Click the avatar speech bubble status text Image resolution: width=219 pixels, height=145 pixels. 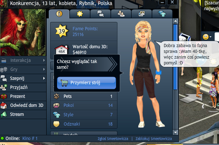point(186,54)
